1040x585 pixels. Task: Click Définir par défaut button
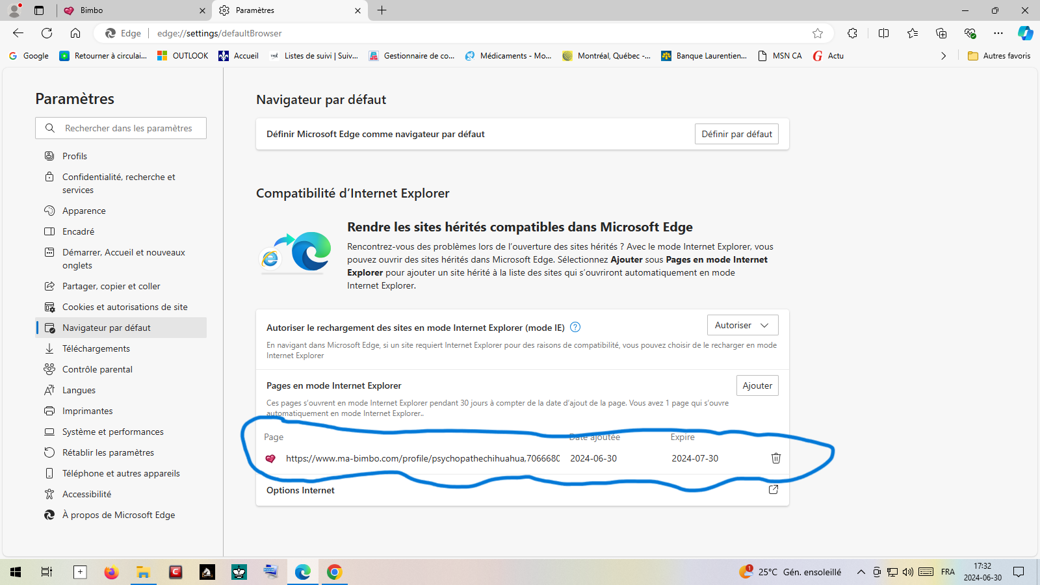click(736, 134)
